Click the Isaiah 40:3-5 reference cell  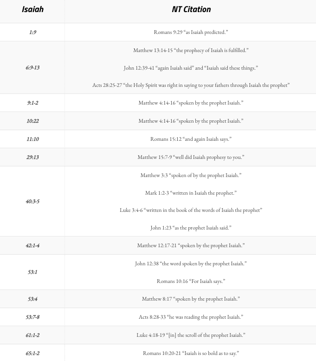(x=32, y=201)
